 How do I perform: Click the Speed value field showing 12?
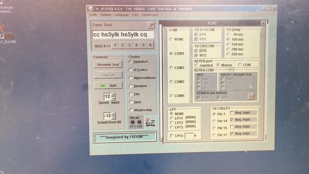pos(107,97)
